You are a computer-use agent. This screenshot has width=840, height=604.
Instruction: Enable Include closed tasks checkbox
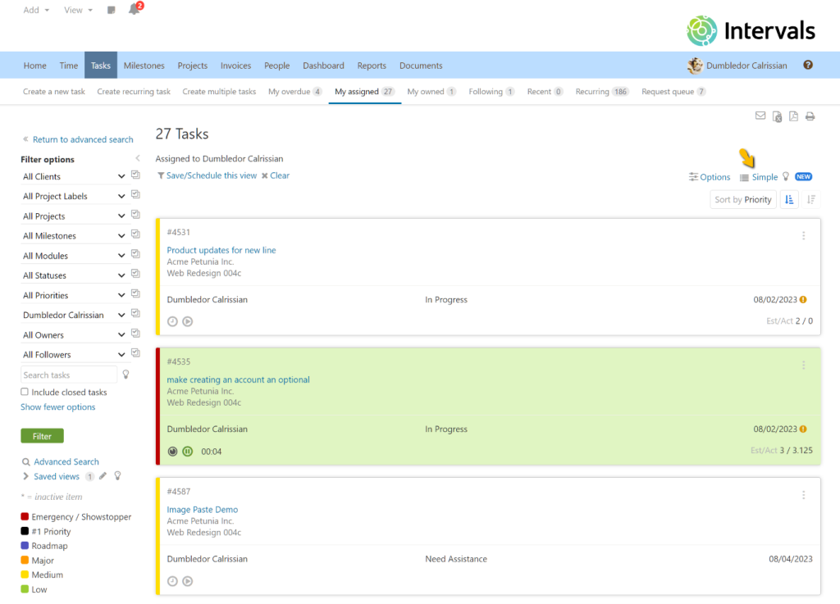point(25,393)
